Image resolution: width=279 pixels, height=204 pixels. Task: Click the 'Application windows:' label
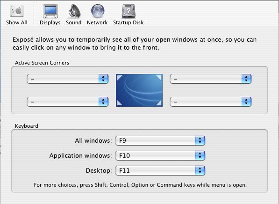point(80,155)
